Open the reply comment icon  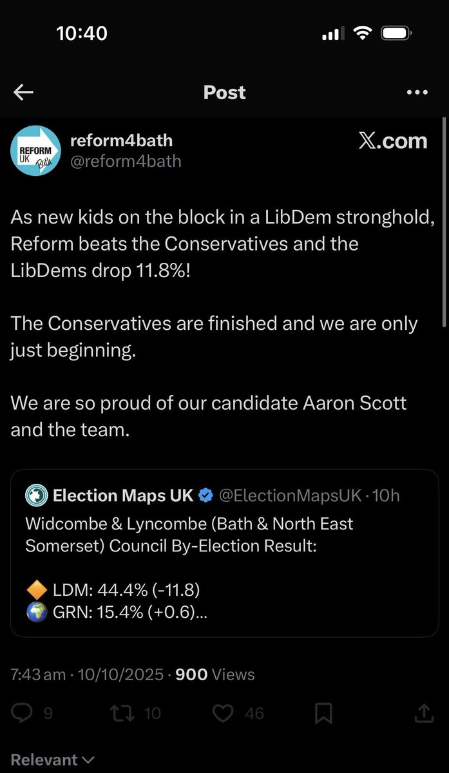click(x=23, y=712)
